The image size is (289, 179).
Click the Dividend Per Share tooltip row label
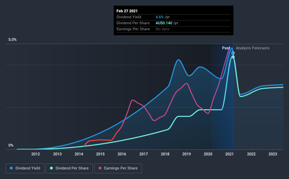pos(133,23)
